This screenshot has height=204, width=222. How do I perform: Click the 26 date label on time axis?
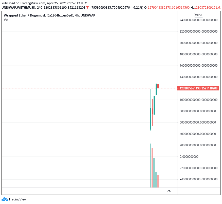pos(169,191)
